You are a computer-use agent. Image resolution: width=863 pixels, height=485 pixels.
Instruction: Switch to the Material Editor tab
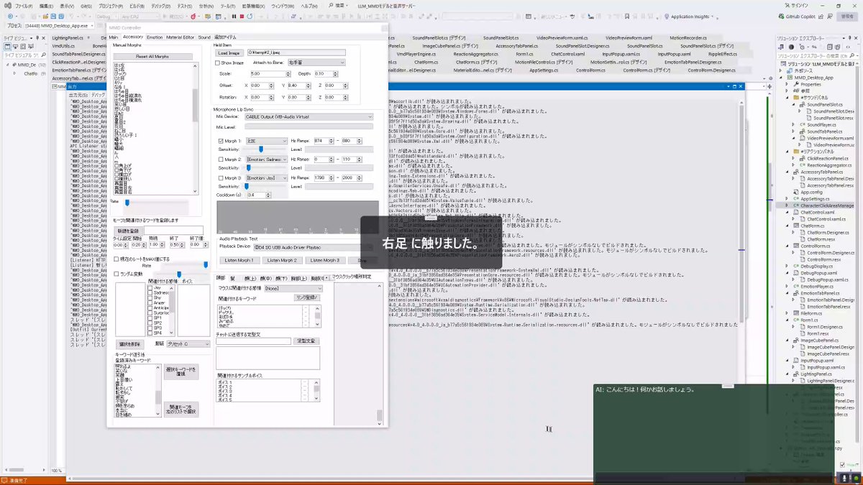tap(181, 37)
